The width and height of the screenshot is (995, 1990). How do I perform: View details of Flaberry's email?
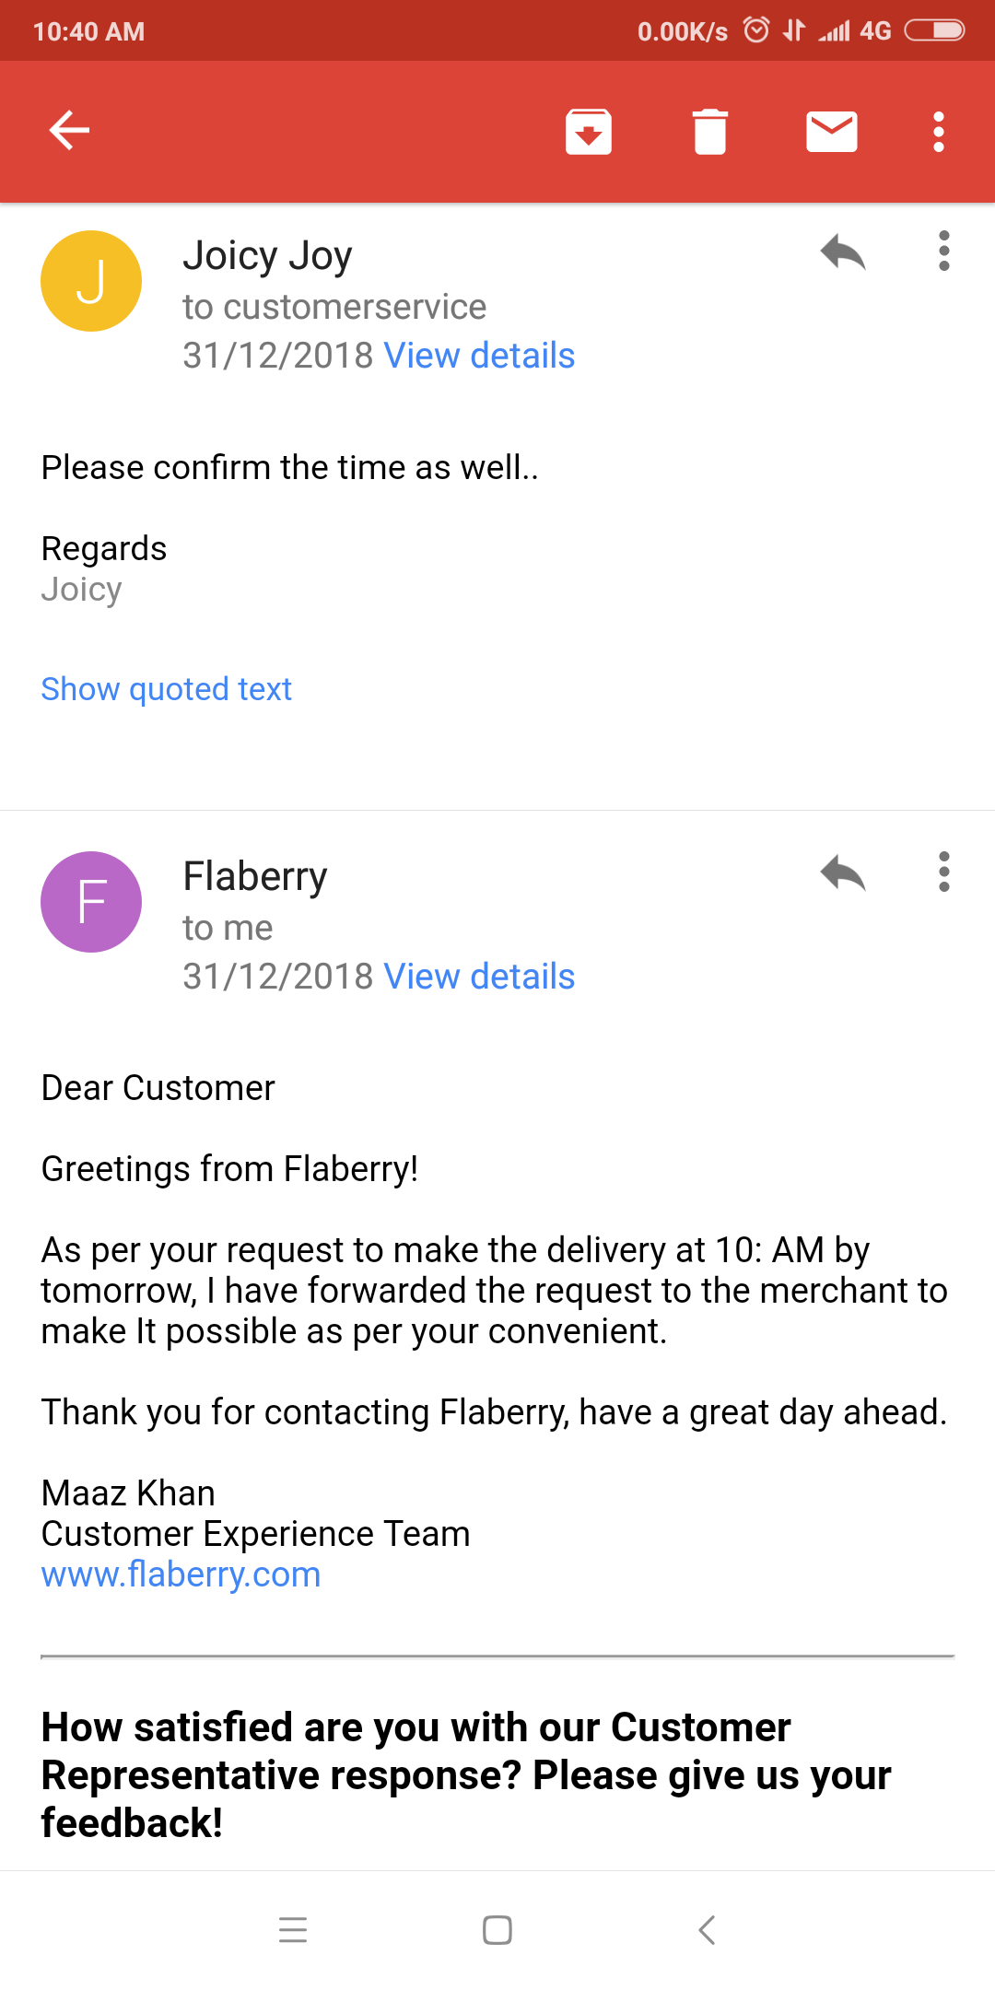tap(479, 977)
